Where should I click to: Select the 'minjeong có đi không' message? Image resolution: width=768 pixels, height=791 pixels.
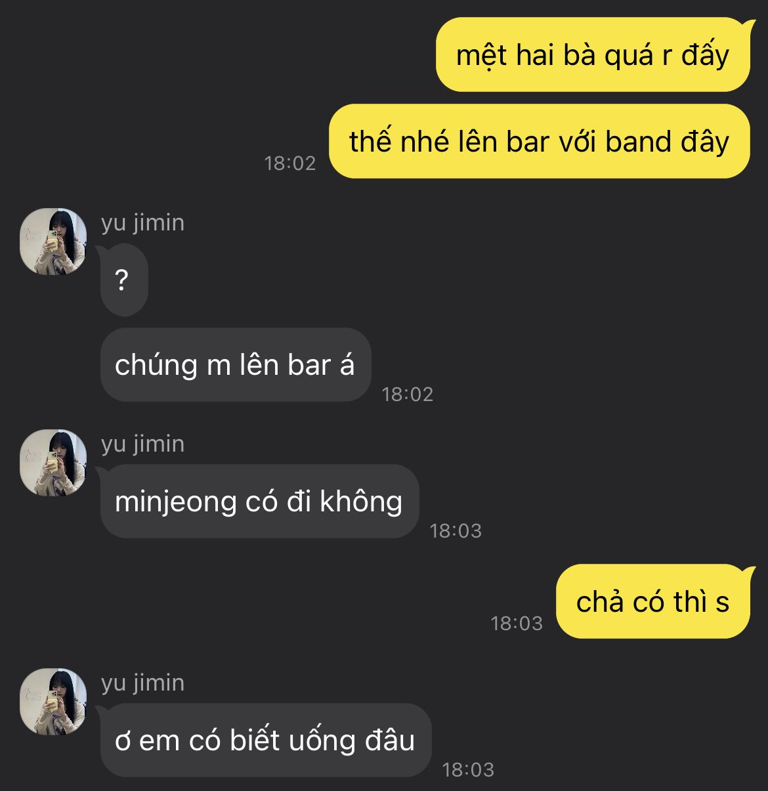click(259, 502)
